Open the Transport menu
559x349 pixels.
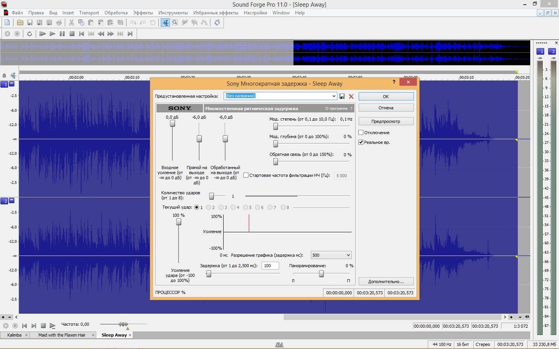[89, 13]
